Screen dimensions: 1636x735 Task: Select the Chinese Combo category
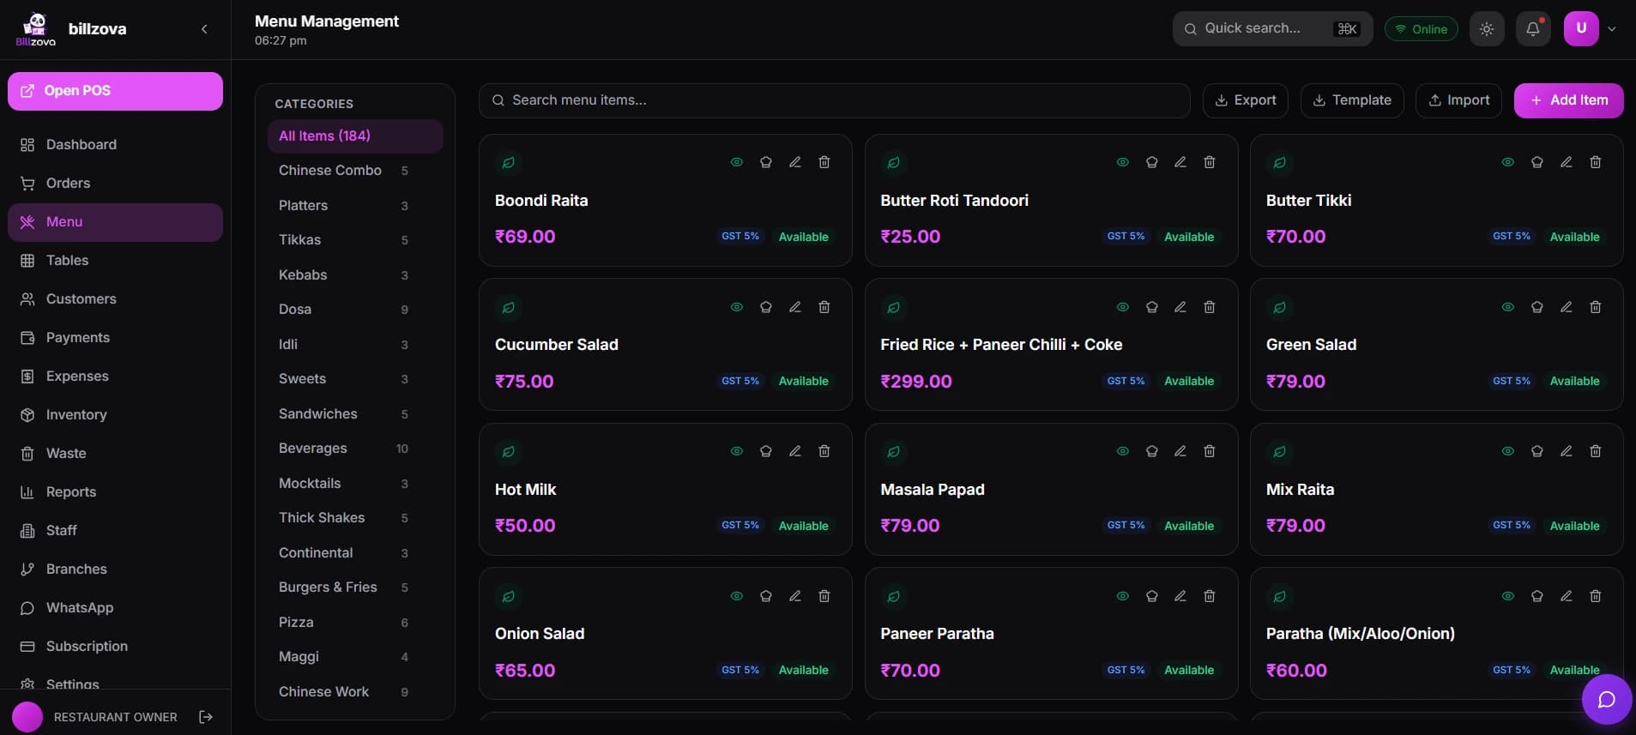click(355, 171)
